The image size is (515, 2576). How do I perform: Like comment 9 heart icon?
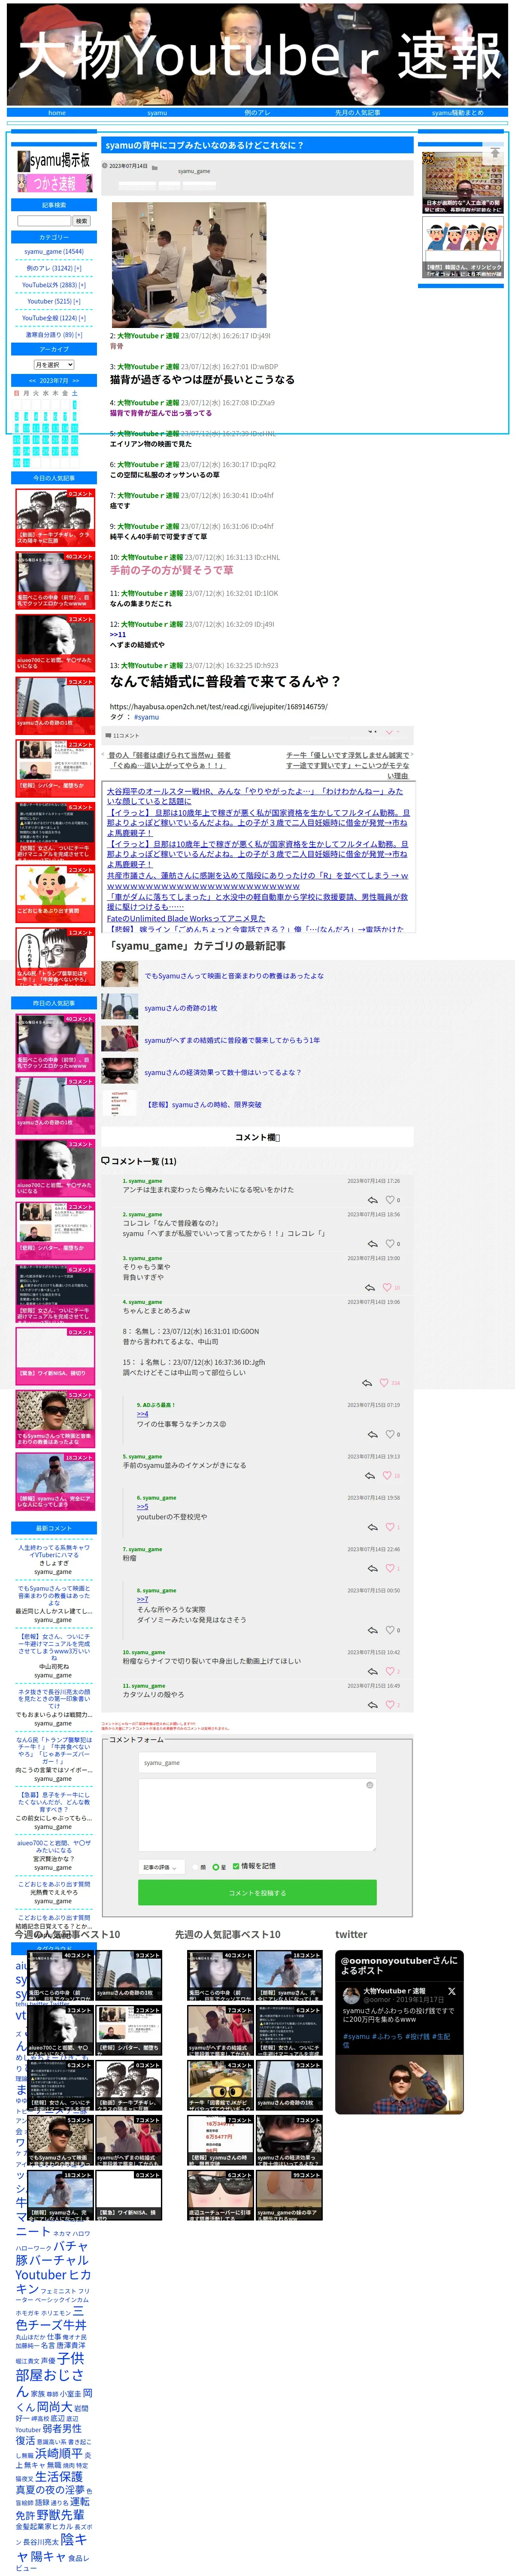coord(390,1434)
